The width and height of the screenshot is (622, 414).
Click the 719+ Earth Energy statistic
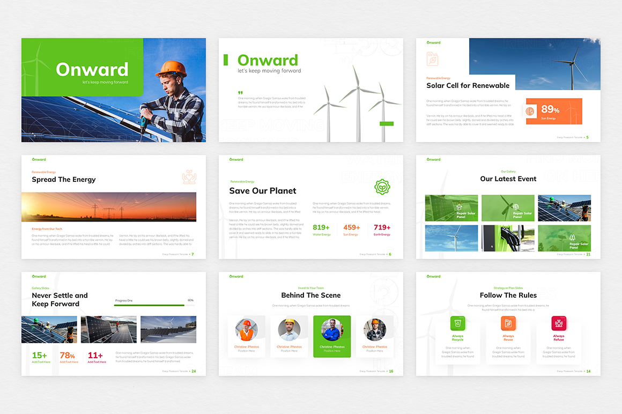tap(382, 230)
